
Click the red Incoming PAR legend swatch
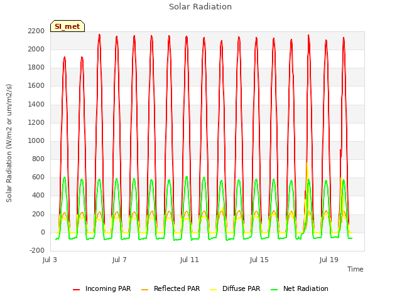tap(77, 289)
